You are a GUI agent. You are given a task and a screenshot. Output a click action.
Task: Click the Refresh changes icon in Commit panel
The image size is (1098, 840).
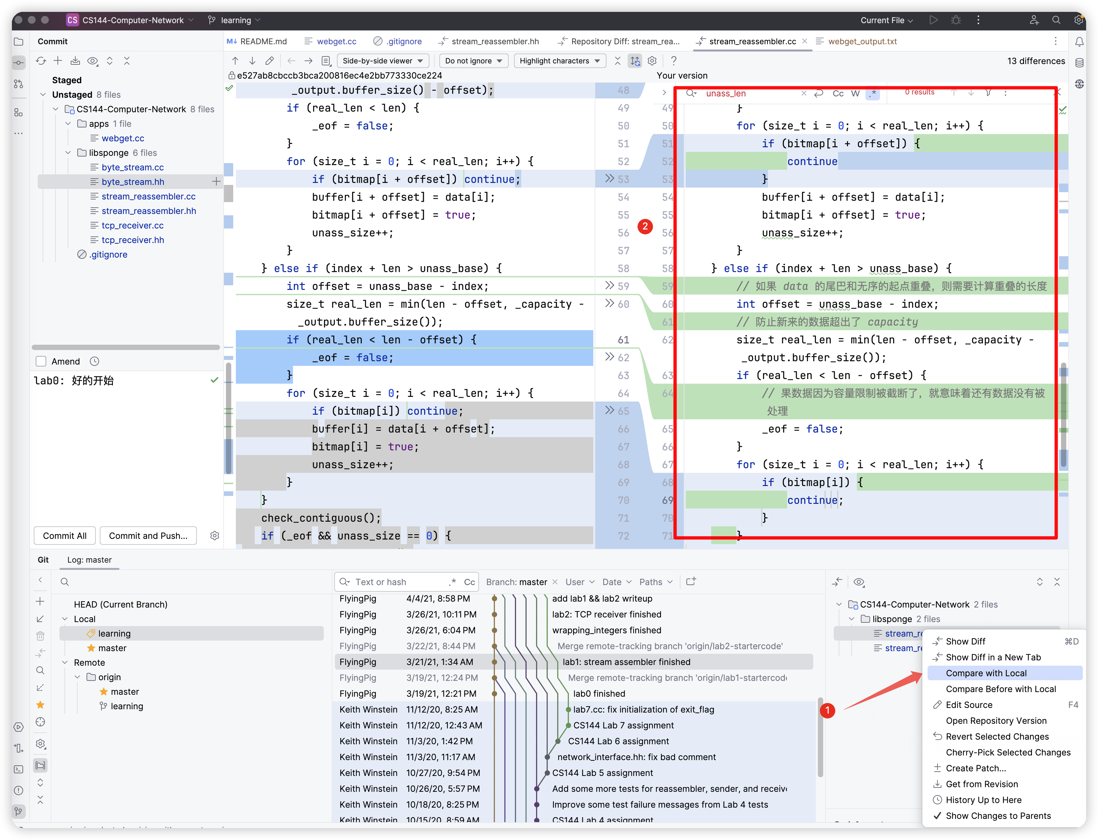(41, 61)
